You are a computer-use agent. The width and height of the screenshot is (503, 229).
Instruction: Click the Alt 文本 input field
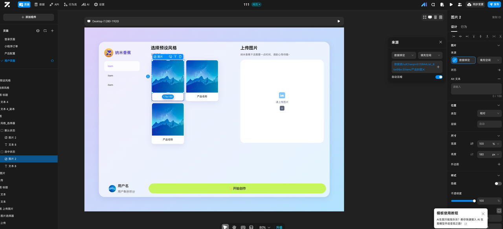[476, 89]
